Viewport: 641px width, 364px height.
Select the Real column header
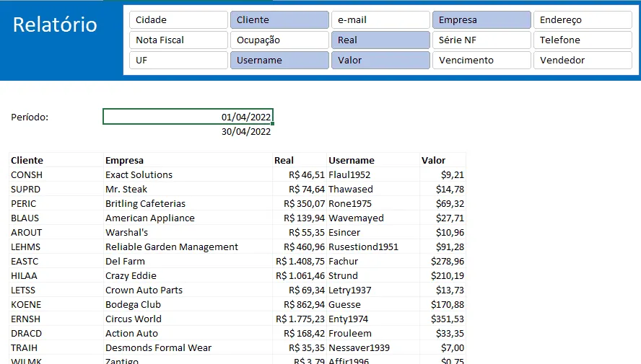(x=300, y=160)
